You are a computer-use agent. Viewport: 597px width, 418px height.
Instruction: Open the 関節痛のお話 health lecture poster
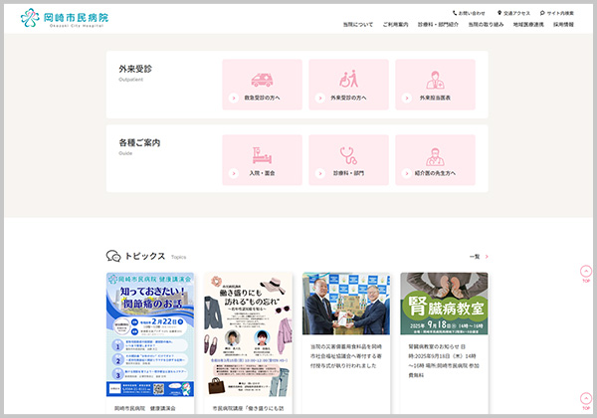(149, 335)
